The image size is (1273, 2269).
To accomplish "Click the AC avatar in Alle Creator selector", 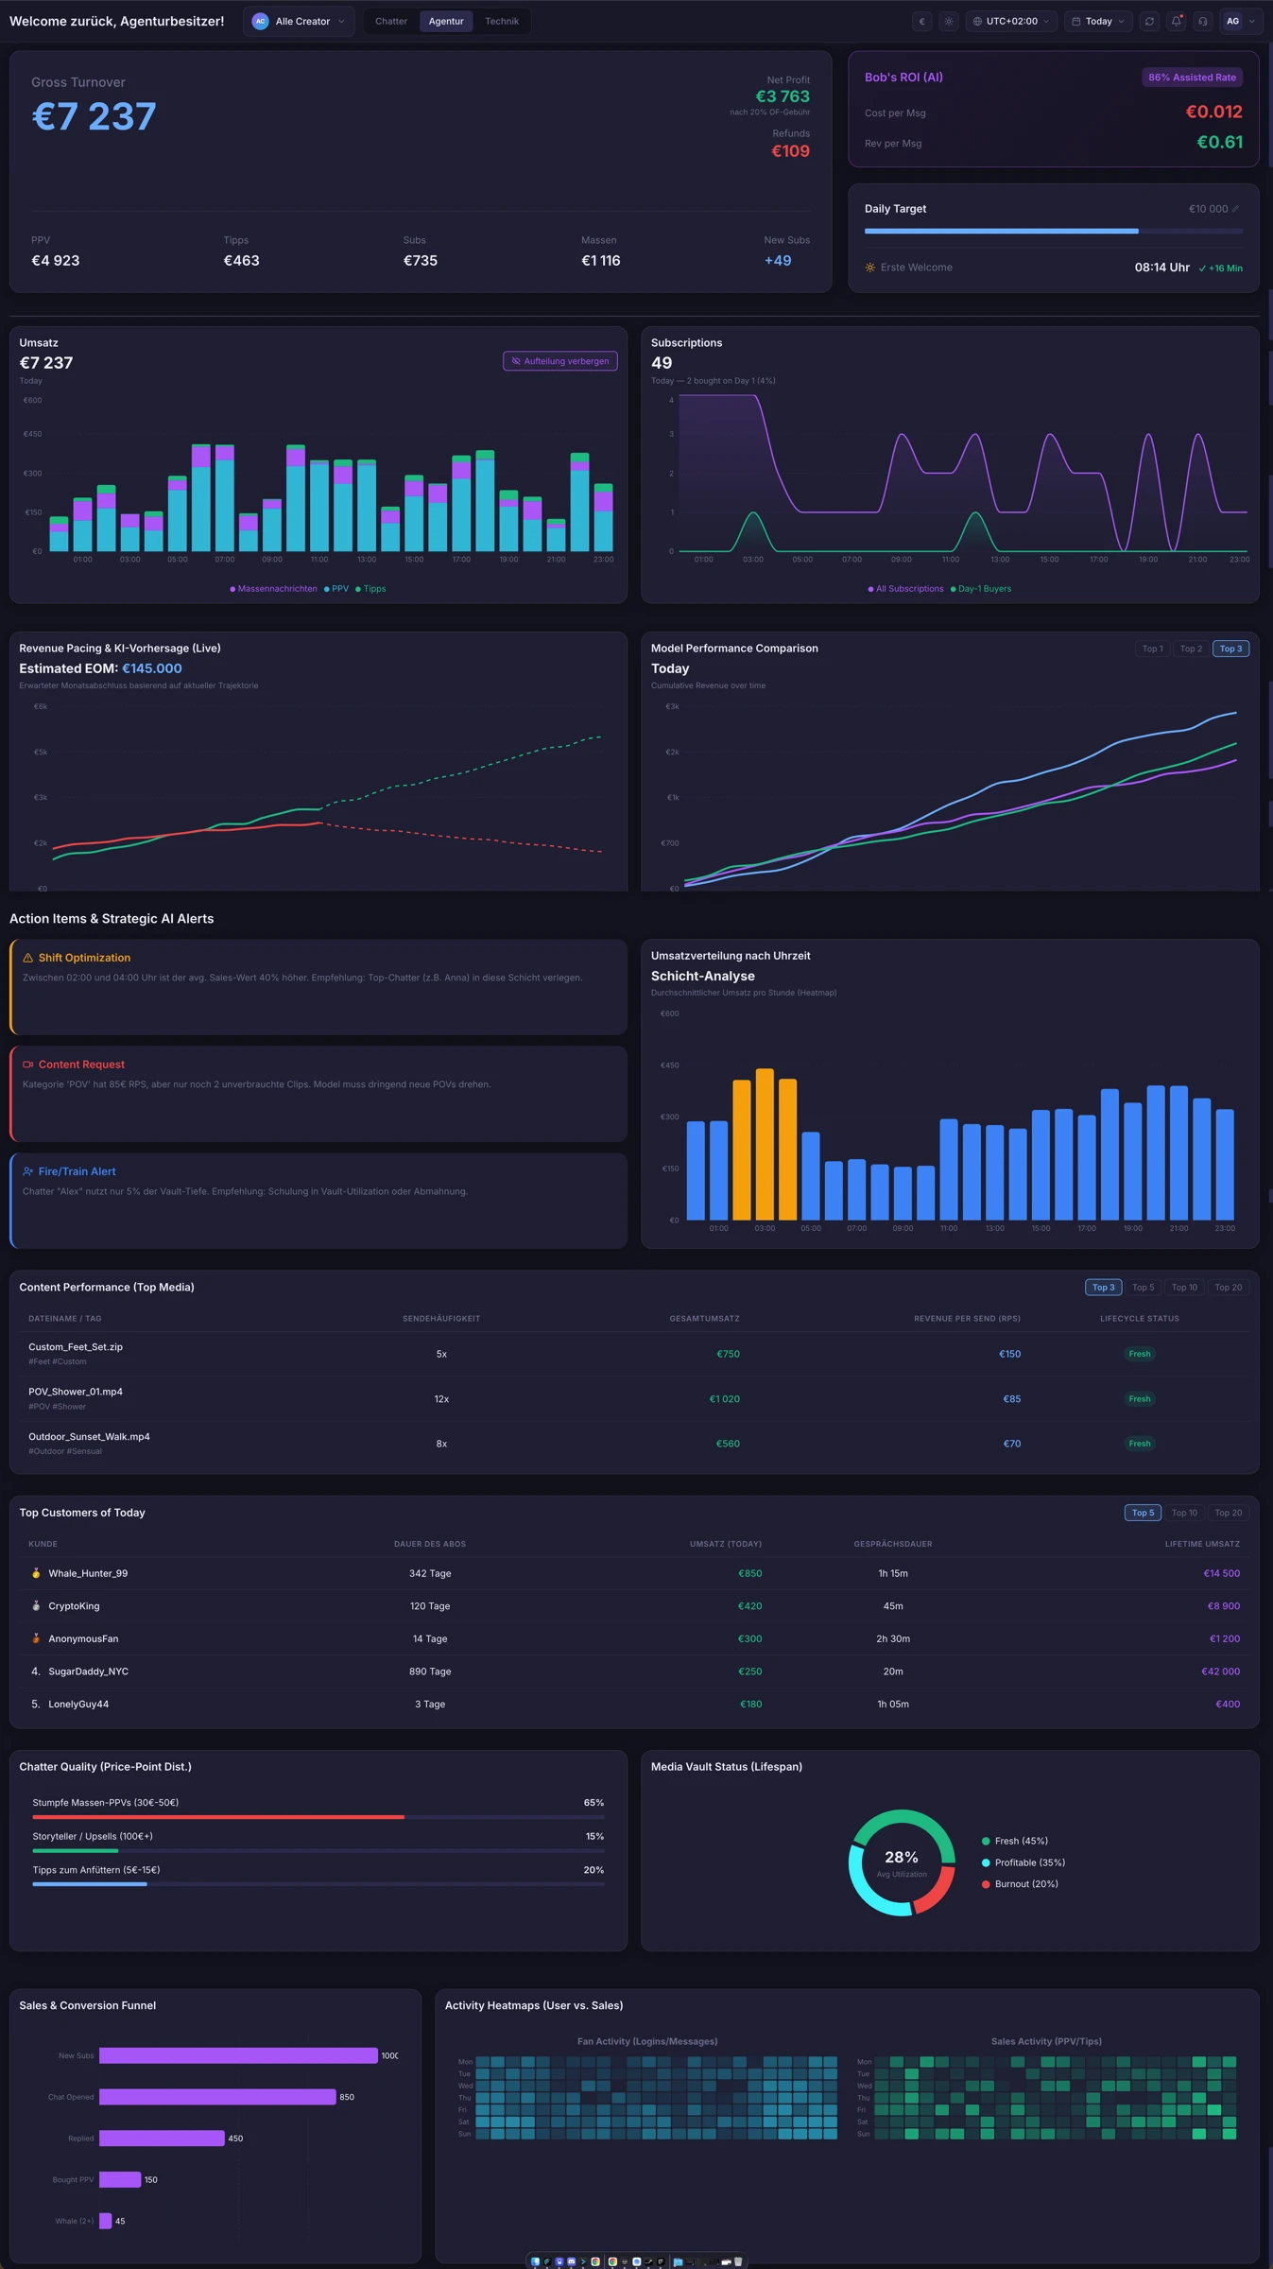I will [x=260, y=21].
